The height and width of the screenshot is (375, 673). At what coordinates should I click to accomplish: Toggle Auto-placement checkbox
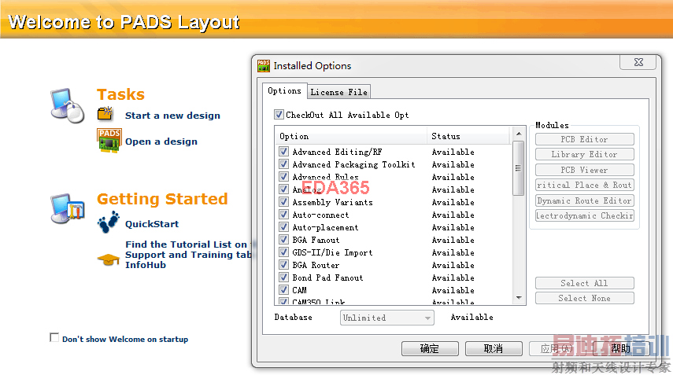[x=283, y=226]
